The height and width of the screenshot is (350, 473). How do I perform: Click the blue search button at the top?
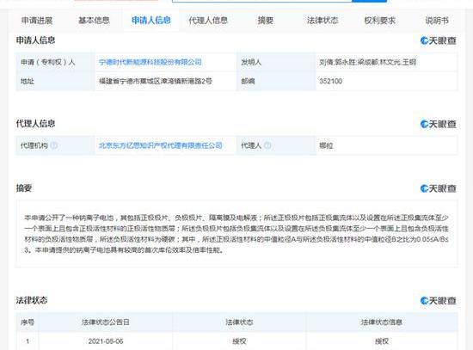[370, 1]
